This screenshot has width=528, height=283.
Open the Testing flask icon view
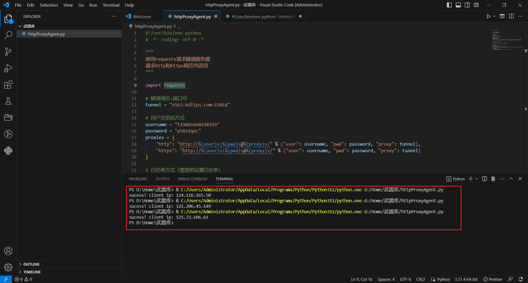click(x=8, y=101)
